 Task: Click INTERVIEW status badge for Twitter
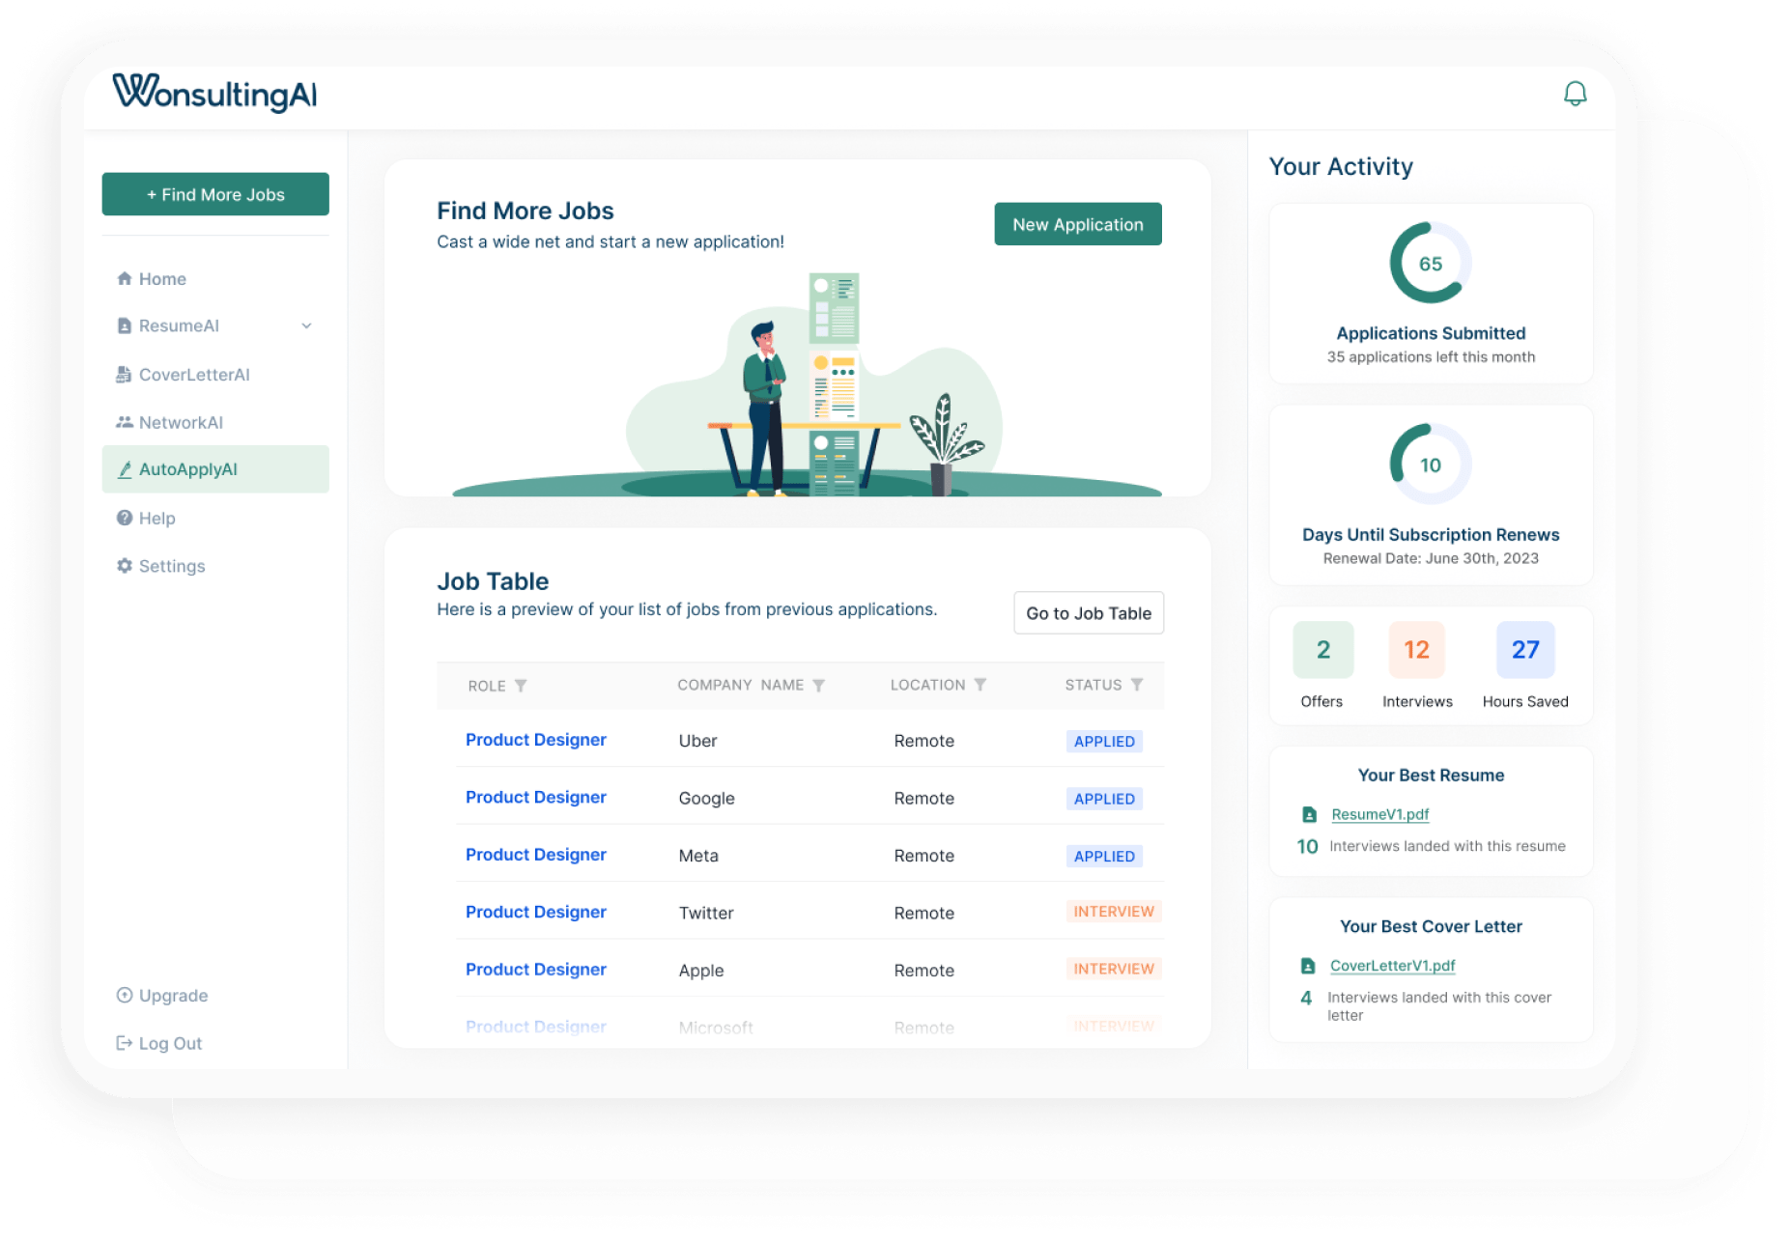[1114, 912]
